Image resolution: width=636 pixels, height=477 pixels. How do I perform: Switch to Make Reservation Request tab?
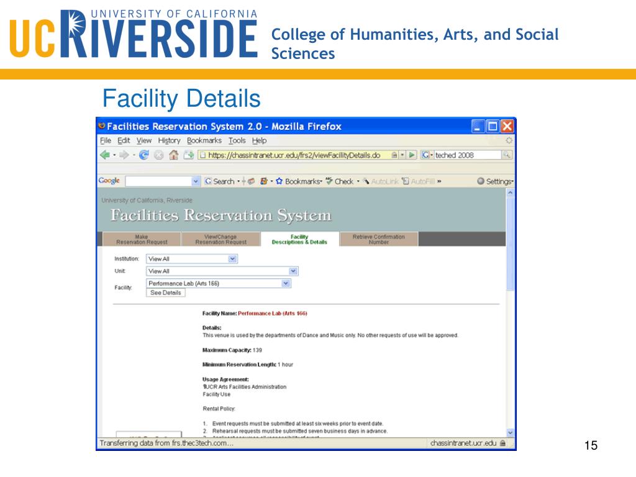click(x=142, y=239)
